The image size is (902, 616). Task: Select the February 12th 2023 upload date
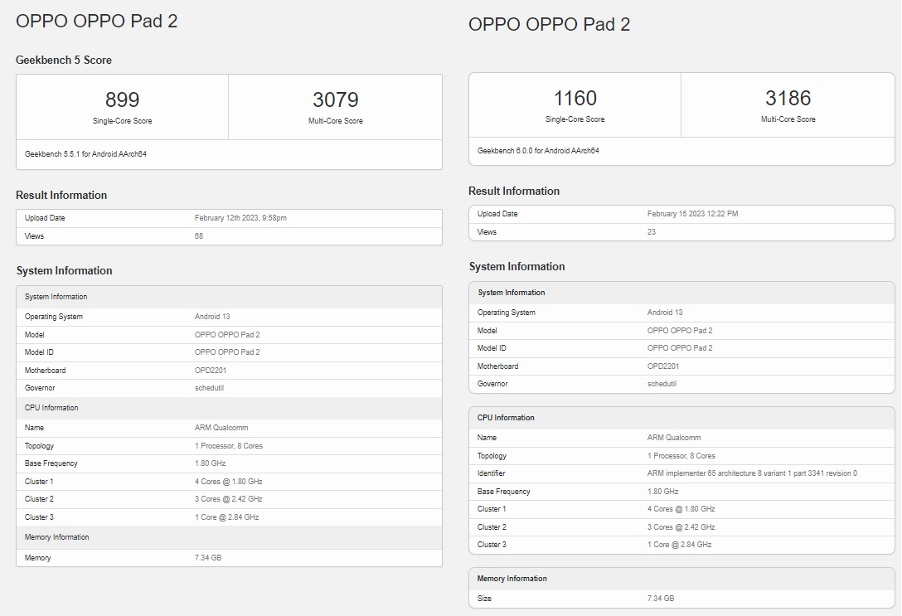[x=240, y=218]
